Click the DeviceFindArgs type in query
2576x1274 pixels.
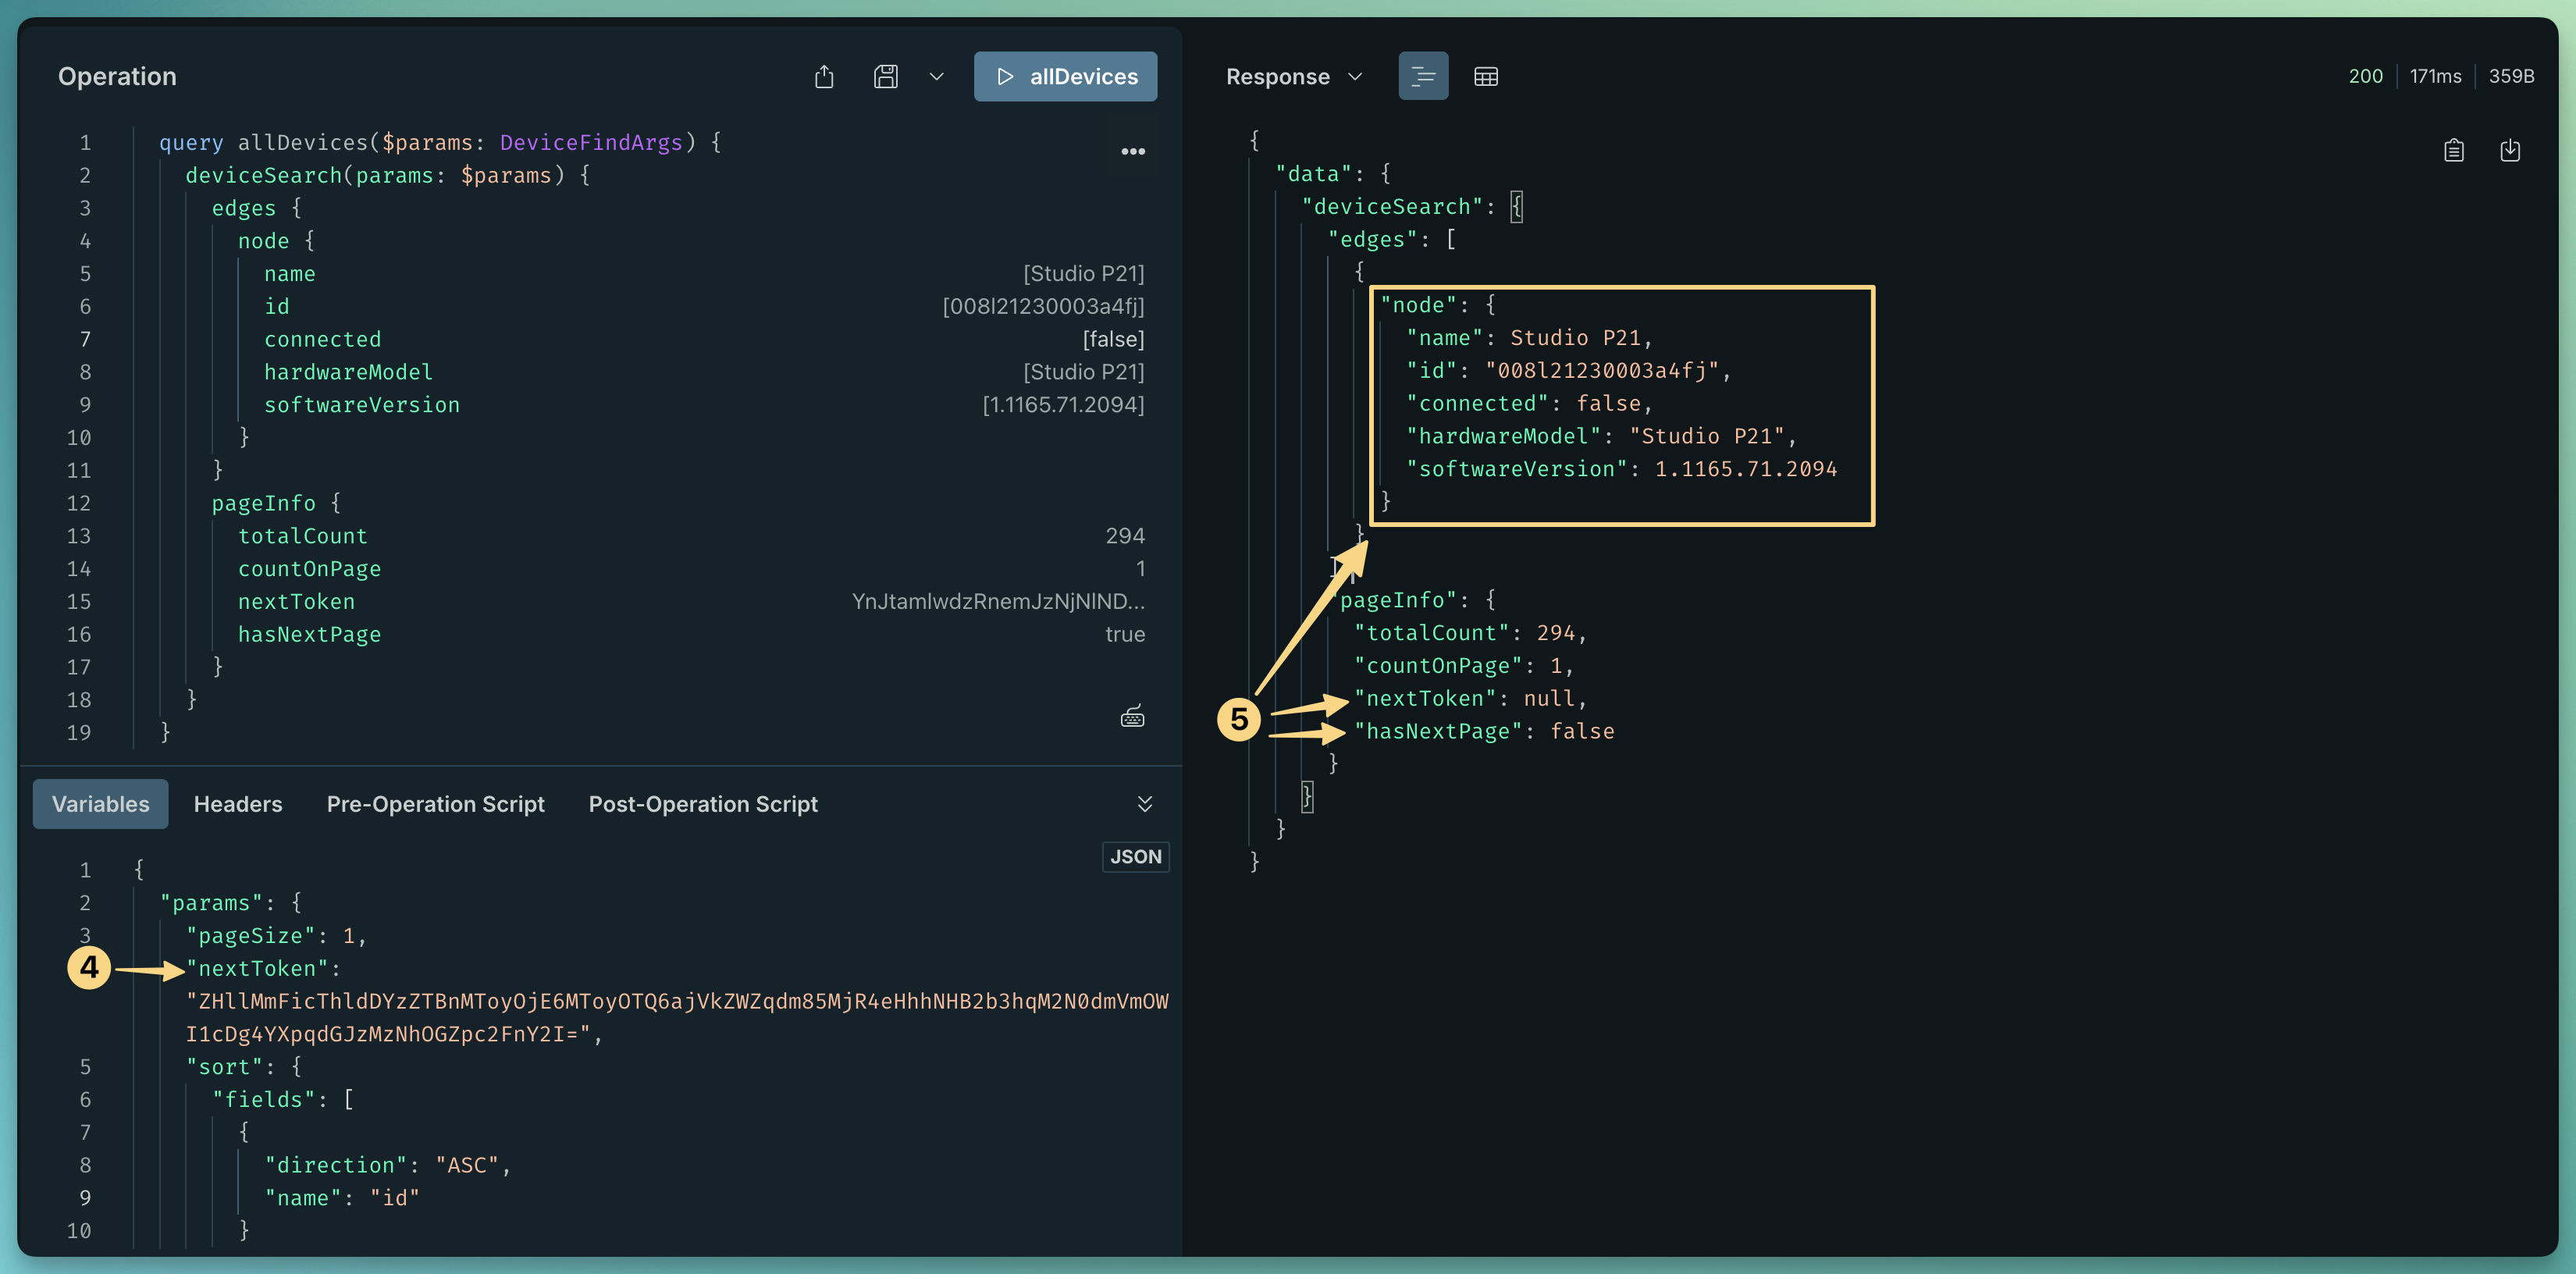(x=591, y=143)
